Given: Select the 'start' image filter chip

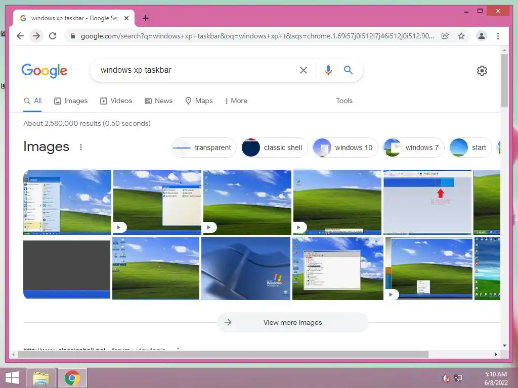Looking at the screenshot, I should (x=470, y=148).
